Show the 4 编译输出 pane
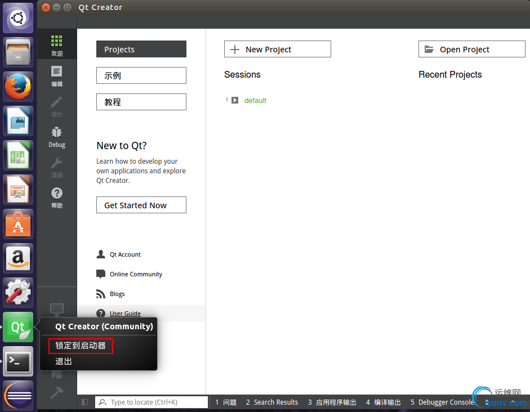 384,402
